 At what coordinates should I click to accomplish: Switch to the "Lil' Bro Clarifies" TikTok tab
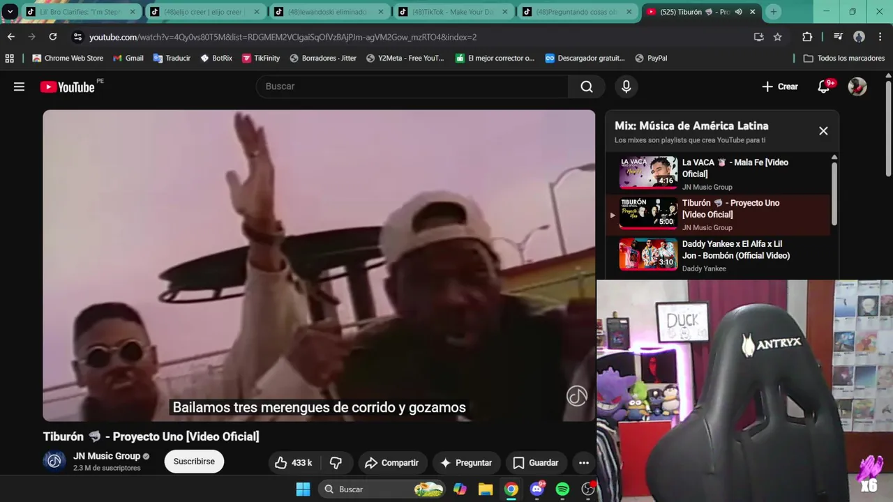80,12
